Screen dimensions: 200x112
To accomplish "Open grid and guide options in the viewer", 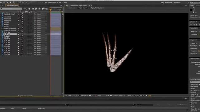I will 77,96.
